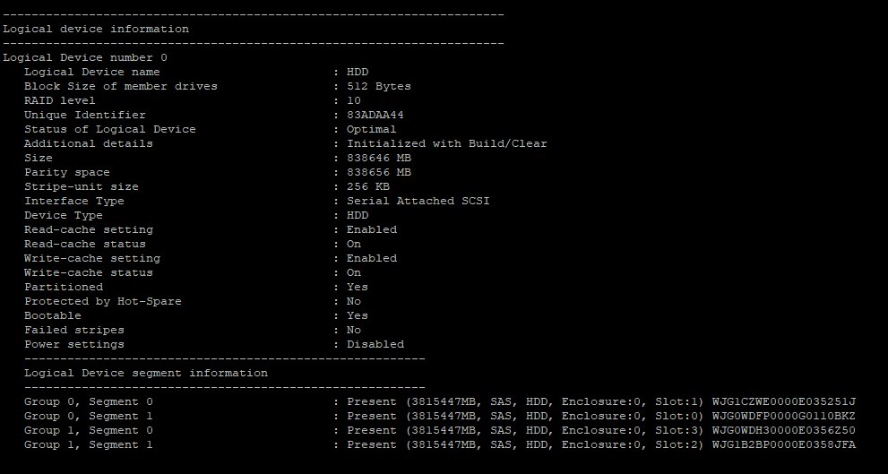Viewport: 888px width, 474px height.
Task: Select serial number WJG0WDFP0000G0110BKZ
Action: 784,417
